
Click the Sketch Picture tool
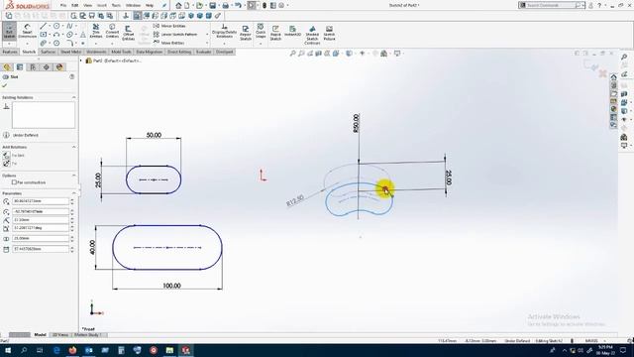point(329,33)
